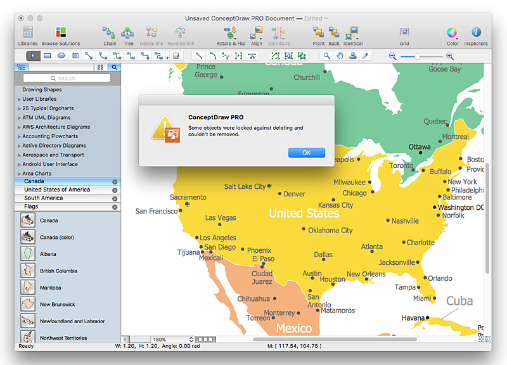
Task: Bring the selection to Front
Action: coord(319,36)
